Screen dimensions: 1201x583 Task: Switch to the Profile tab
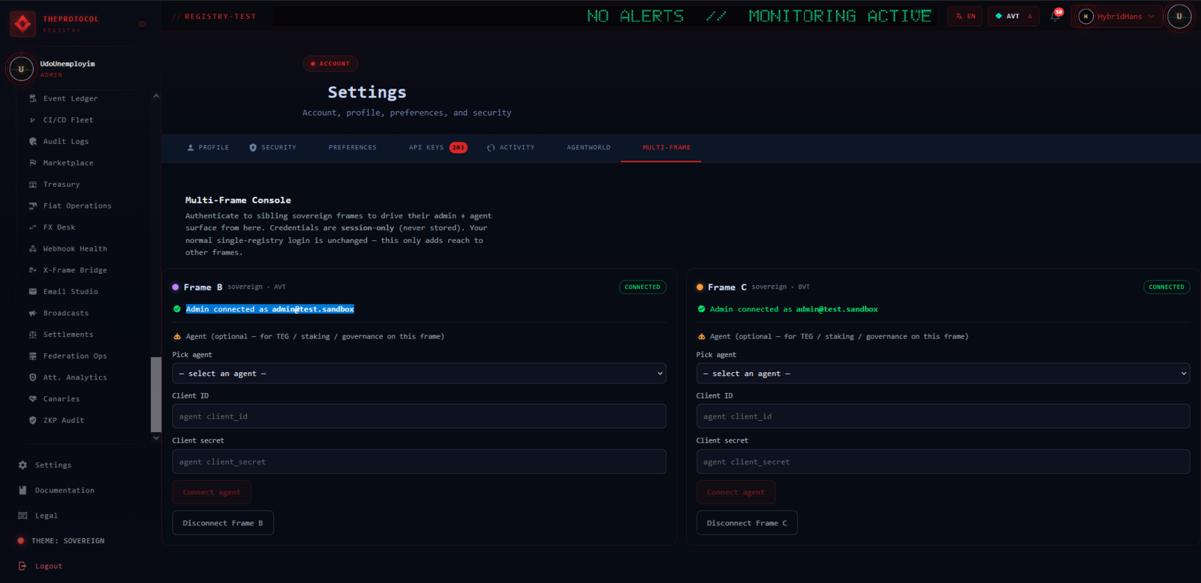click(x=208, y=148)
